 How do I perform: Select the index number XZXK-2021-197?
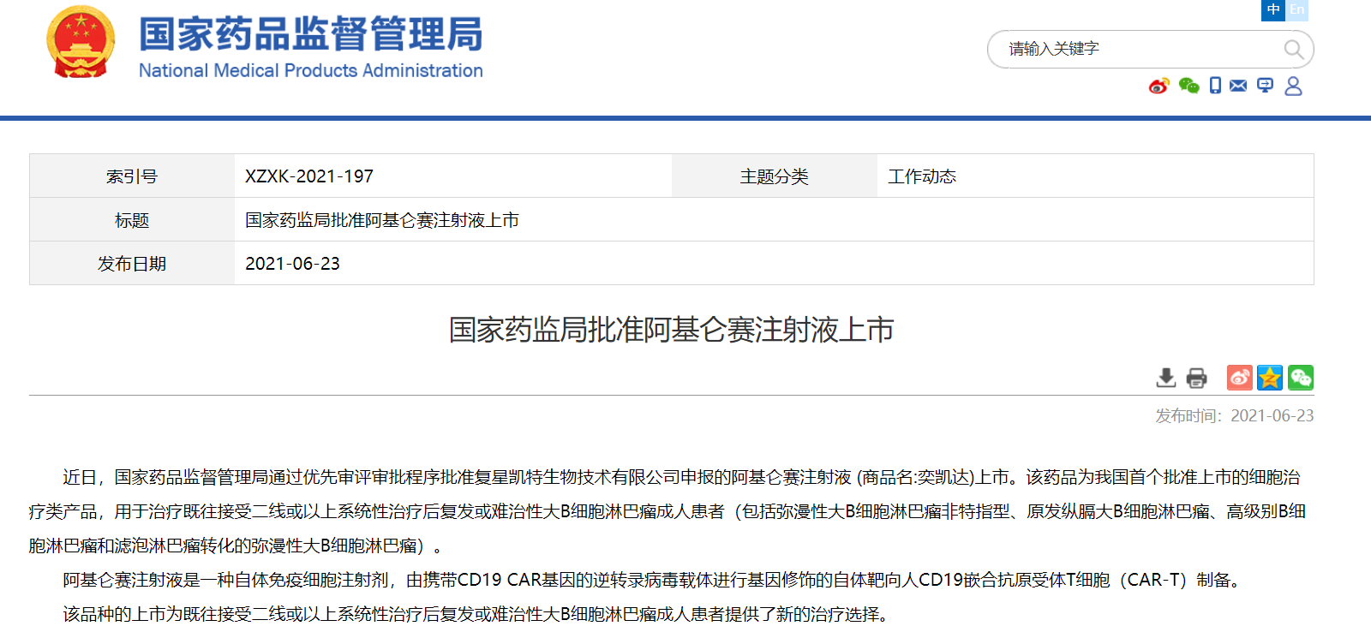point(309,176)
